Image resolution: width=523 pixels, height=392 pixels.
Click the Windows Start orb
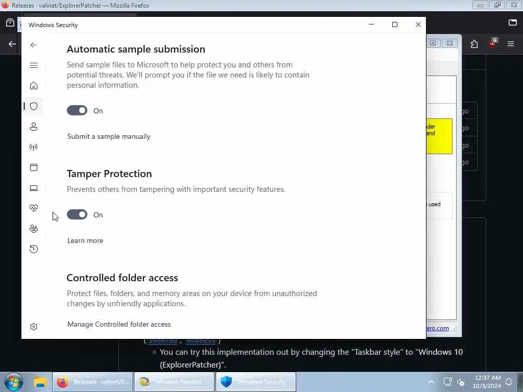pos(14,382)
